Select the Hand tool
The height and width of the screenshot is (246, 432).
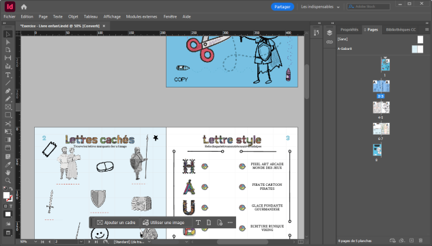(x=8, y=173)
